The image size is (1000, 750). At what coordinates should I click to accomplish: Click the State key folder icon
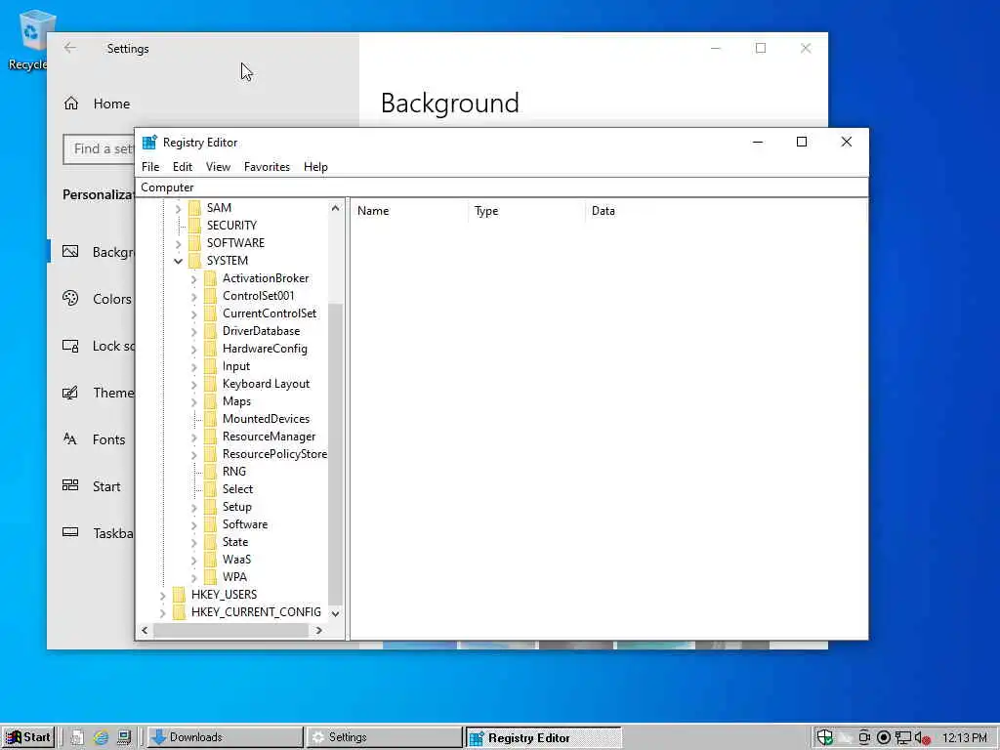coord(211,542)
